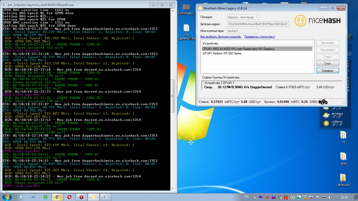Click the DaggerDecred speed row in Ставки Группы
Image resolution: width=358 pixels, height=201 pixels.
point(272,87)
